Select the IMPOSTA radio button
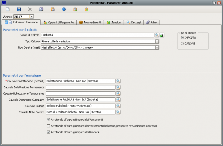Screen dimensions: 223x146 point(183,37)
